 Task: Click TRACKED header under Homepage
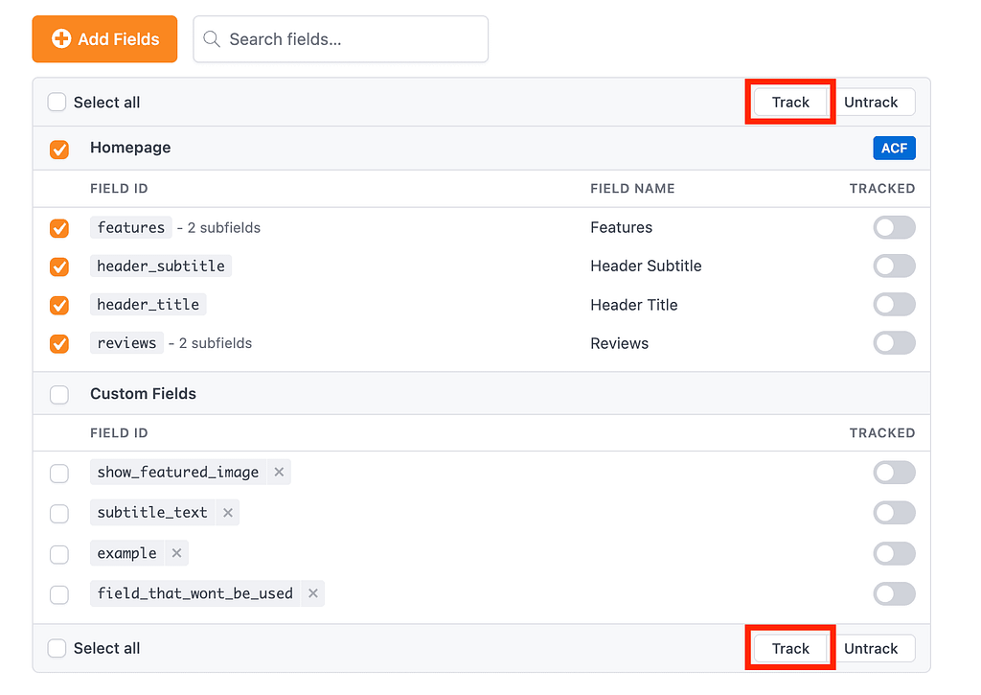coord(882,189)
